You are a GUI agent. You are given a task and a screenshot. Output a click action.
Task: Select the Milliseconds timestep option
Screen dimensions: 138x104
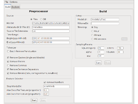pyautogui.click(x=92, y=39)
